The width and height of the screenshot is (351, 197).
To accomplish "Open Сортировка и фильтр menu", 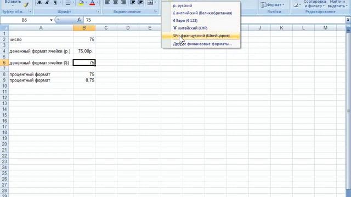I will 314,4.
